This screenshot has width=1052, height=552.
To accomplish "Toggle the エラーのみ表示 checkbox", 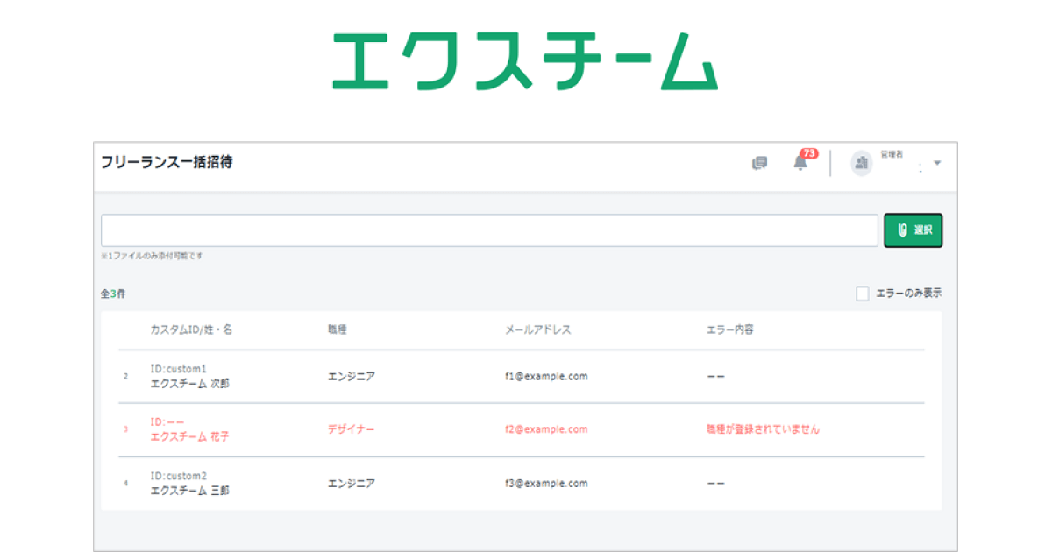I will (863, 294).
